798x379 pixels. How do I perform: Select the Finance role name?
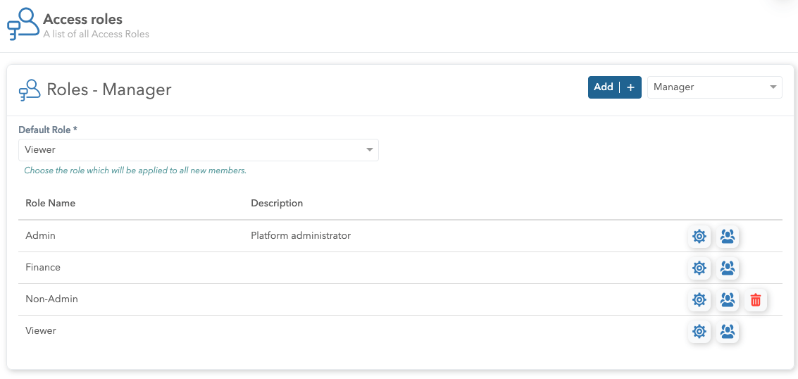(x=43, y=268)
